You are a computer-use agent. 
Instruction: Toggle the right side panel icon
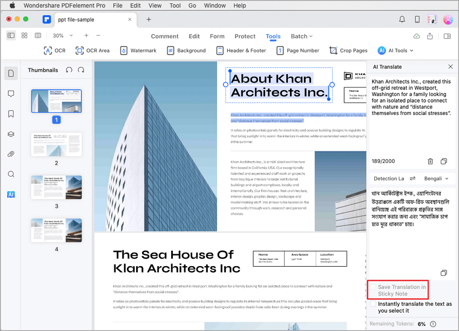[447, 36]
